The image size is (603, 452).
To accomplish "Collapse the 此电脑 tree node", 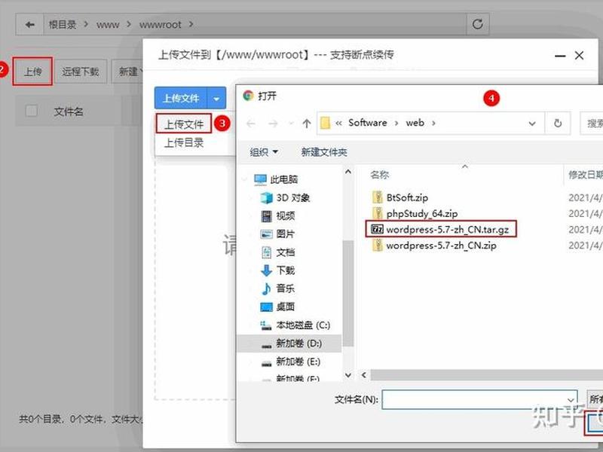I will [244, 179].
